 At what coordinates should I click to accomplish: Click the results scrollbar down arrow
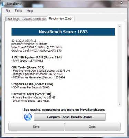pos(120,104)
